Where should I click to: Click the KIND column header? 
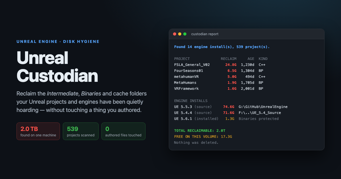click(263, 59)
